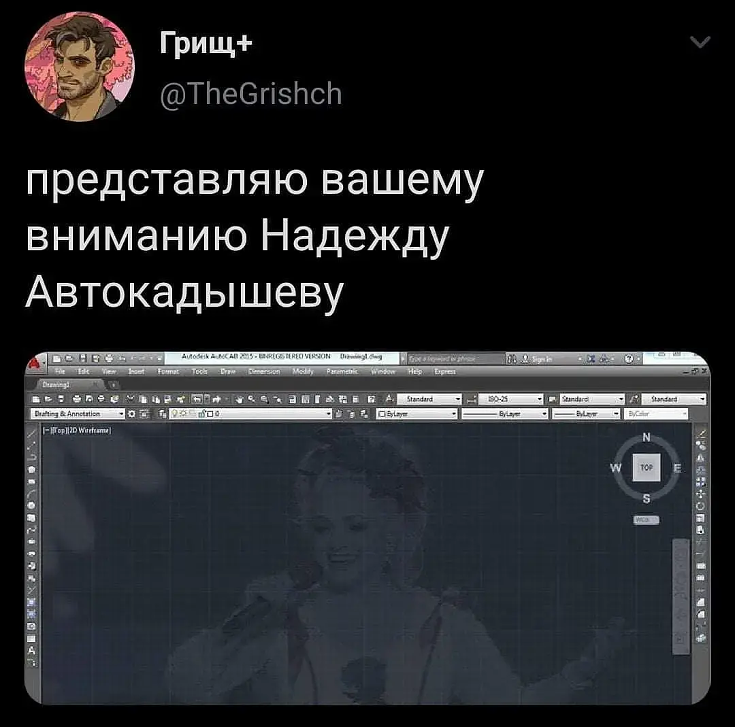Click the Undo arrow in standard toolbar
Screen dimensions: 735x727
197,399
